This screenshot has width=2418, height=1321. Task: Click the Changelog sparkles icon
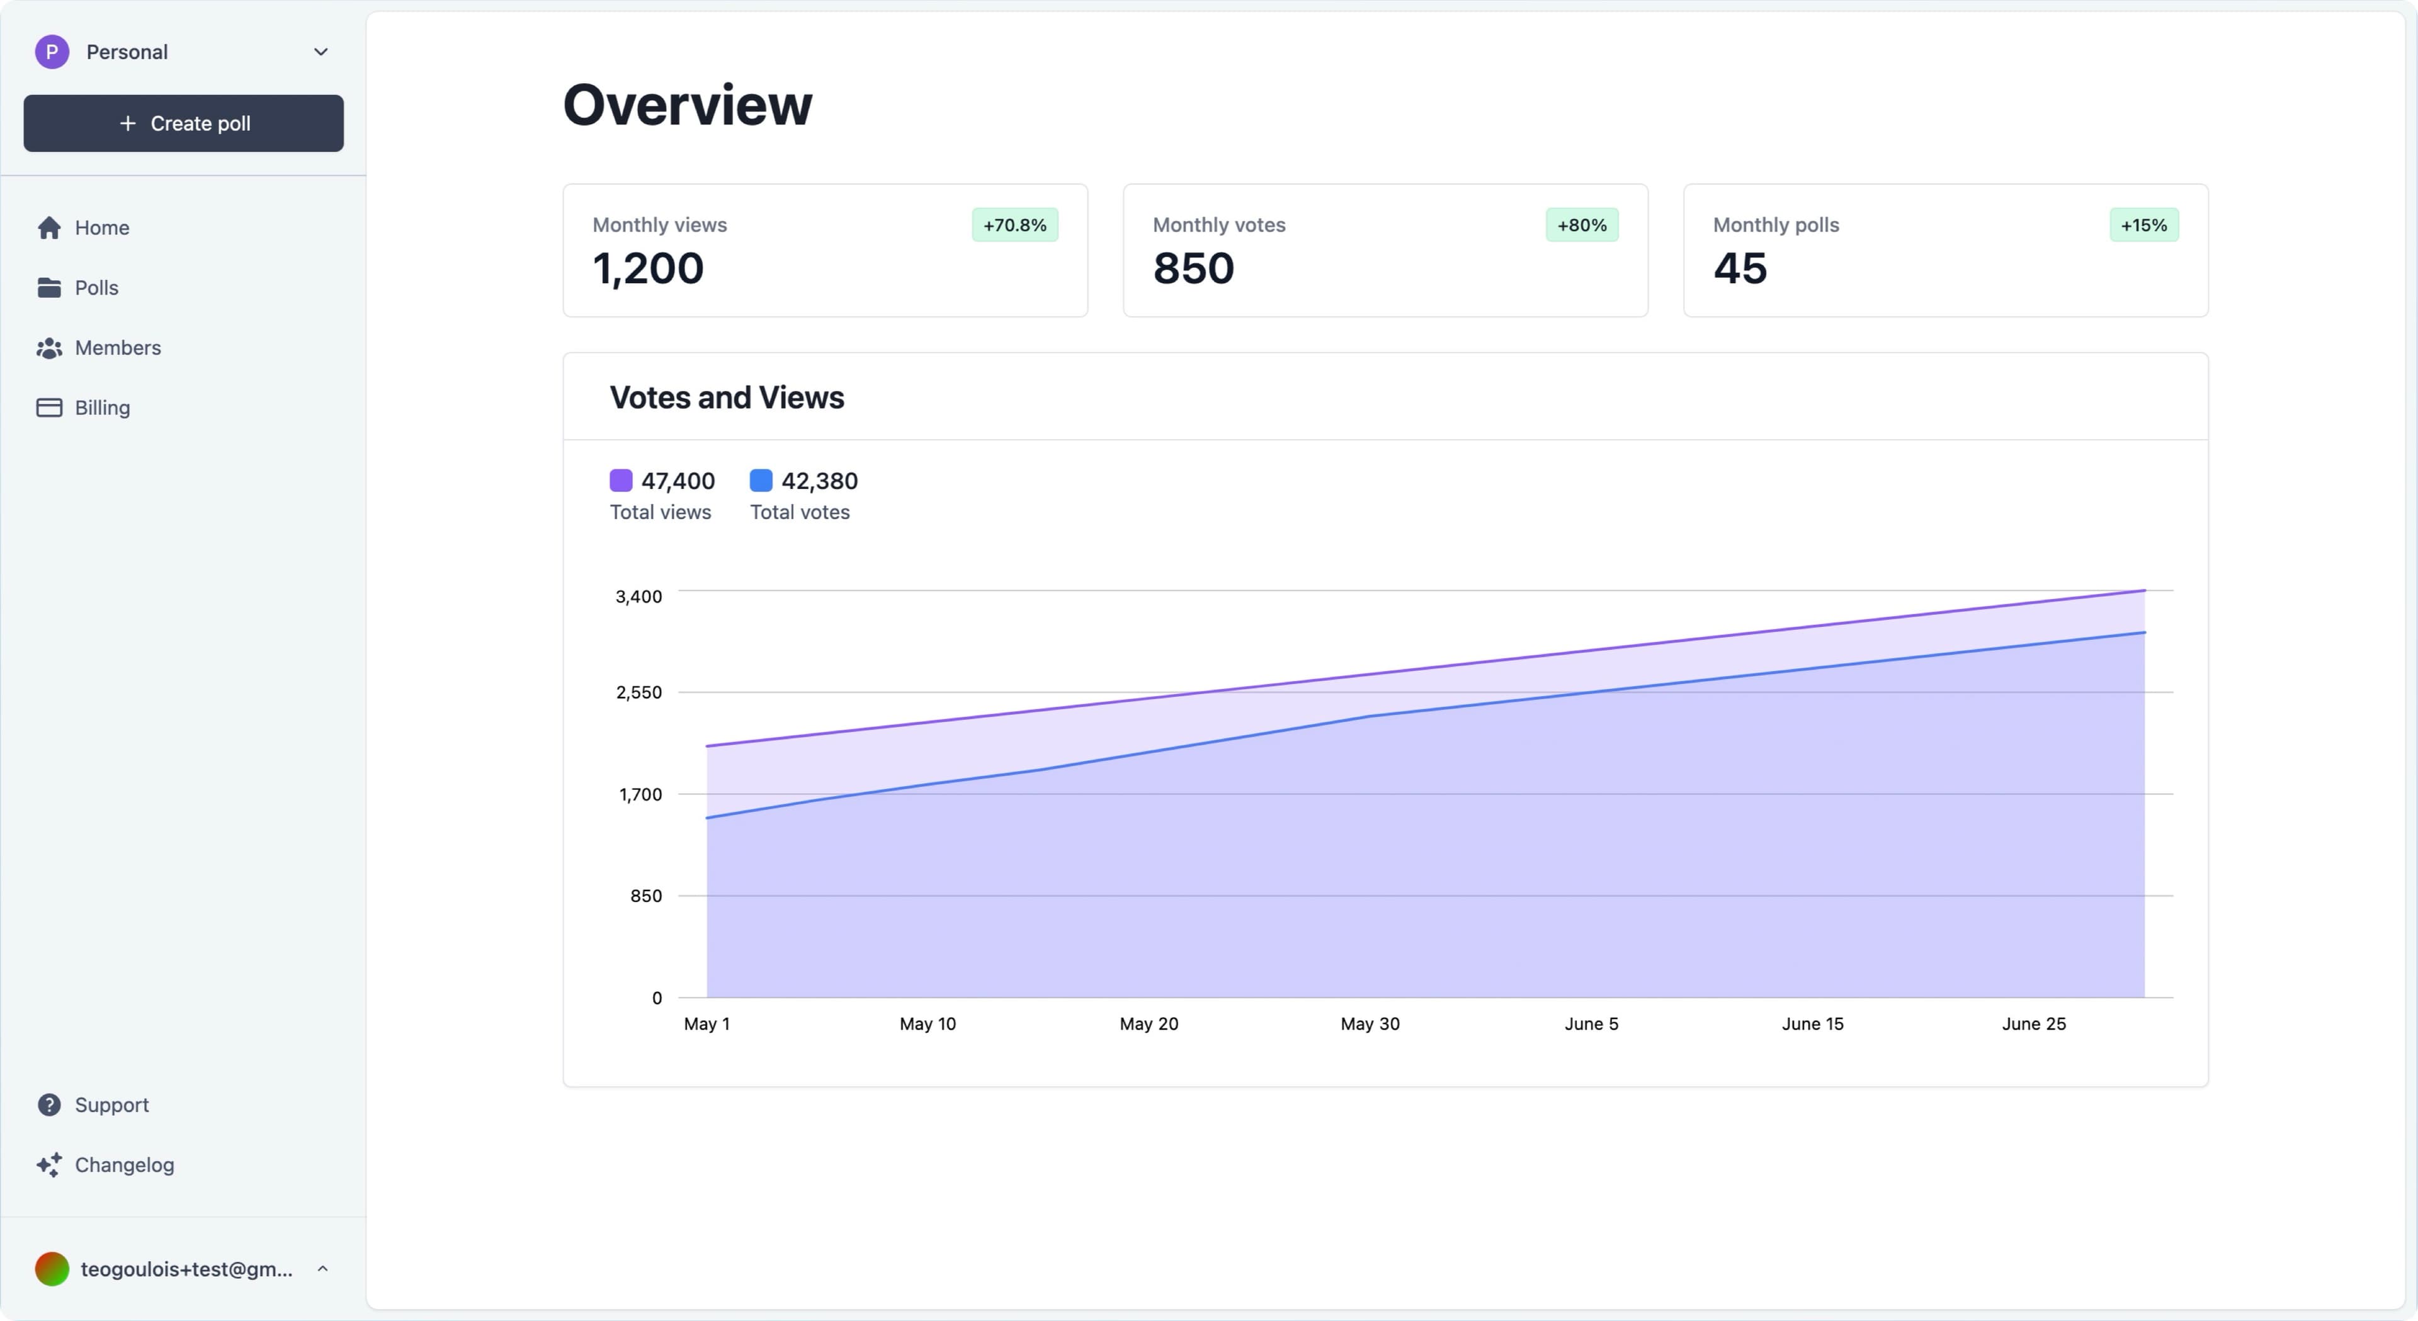pos(49,1166)
